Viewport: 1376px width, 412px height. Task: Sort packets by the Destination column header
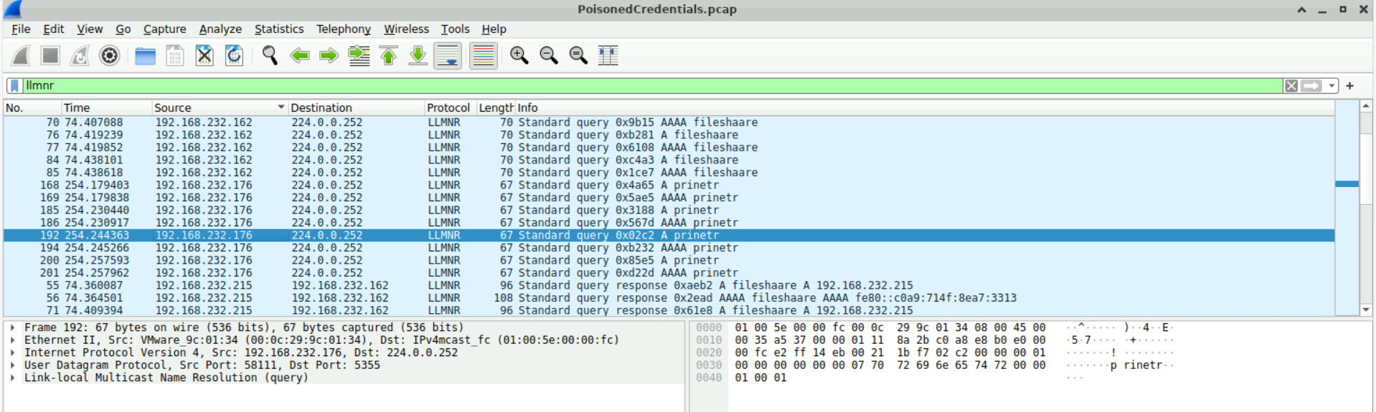click(356, 107)
